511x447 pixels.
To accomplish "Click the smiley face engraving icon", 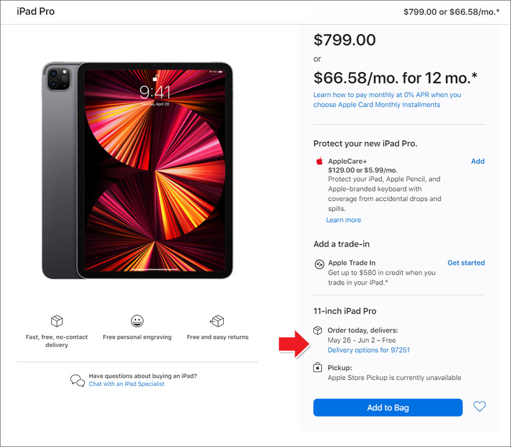I will tap(137, 321).
